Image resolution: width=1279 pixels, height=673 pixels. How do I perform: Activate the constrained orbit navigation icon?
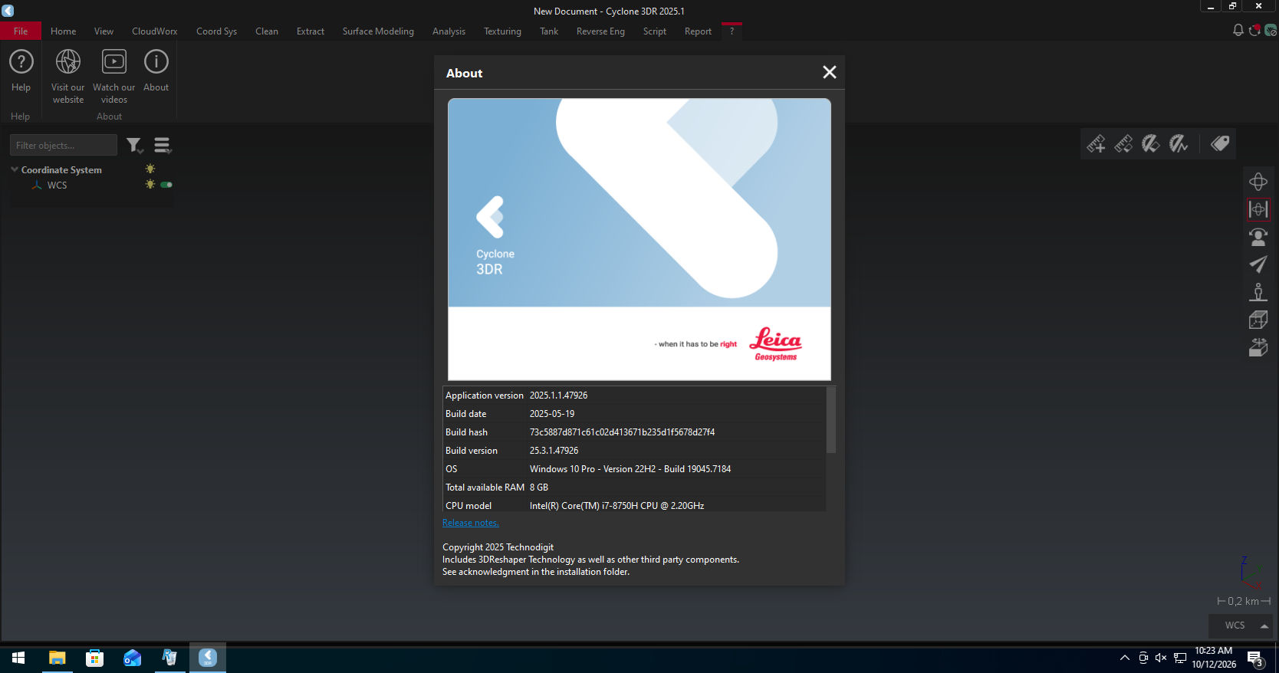[1258, 209]
